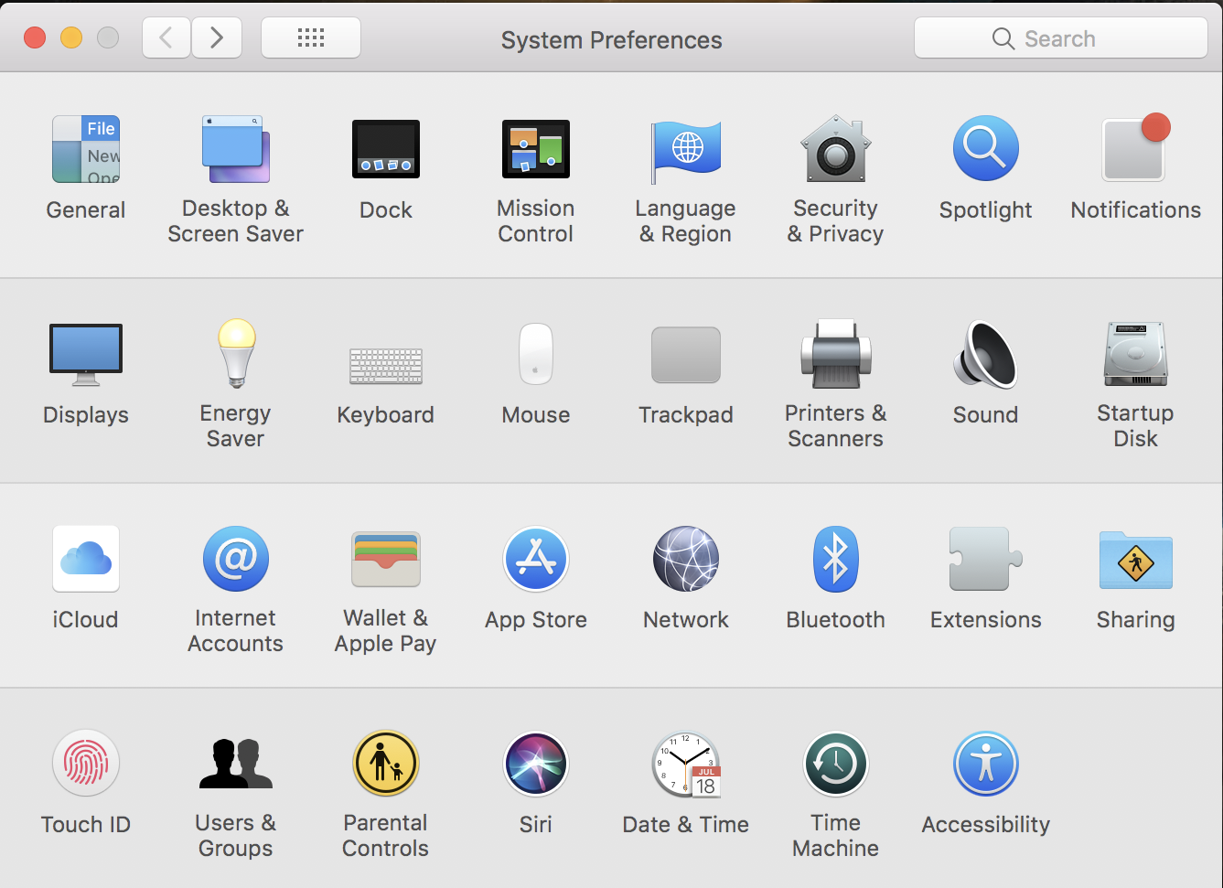Screen dimensions: 1223x888
Task: Go back with the left chevron button
Action: coord(166,37)
